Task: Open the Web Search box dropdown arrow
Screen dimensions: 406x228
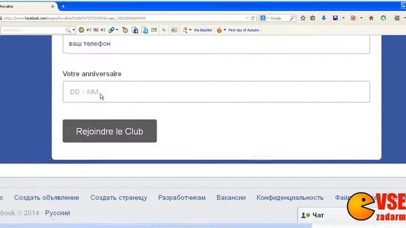Action: tap(74, 30)
